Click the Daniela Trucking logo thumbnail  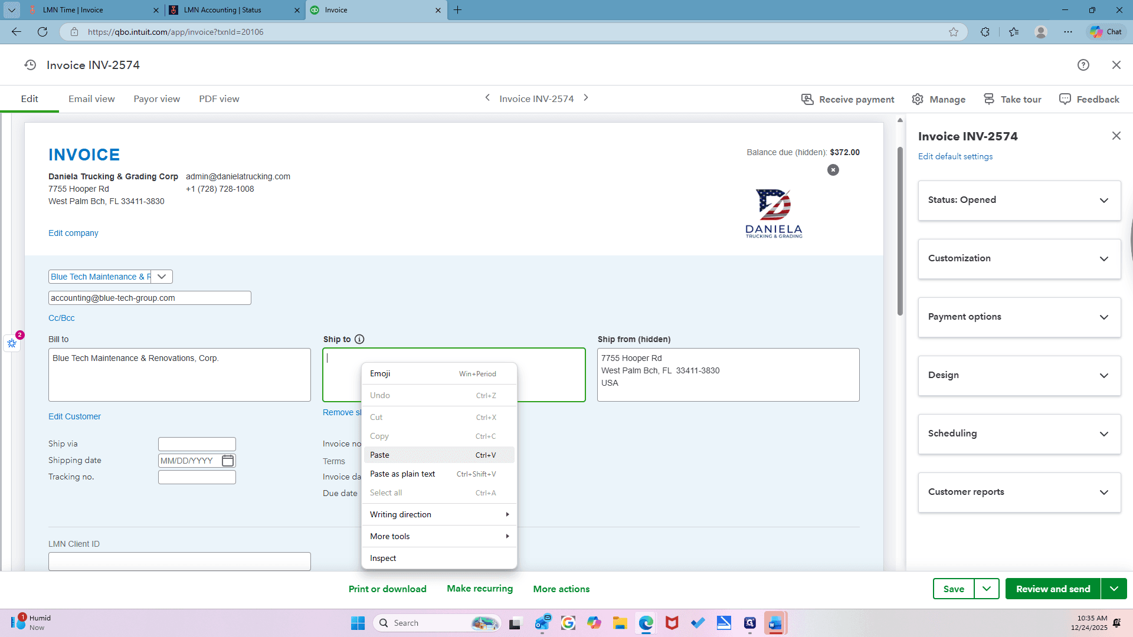tap(774, 213)
